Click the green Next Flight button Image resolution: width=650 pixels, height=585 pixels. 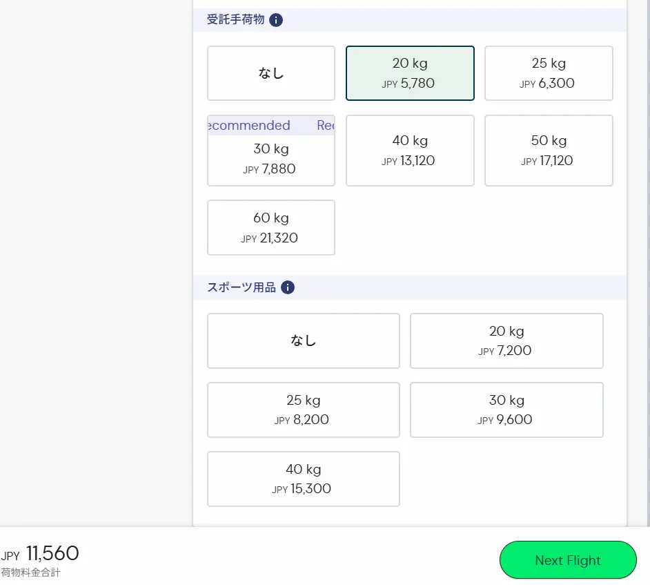pos(568,560)
